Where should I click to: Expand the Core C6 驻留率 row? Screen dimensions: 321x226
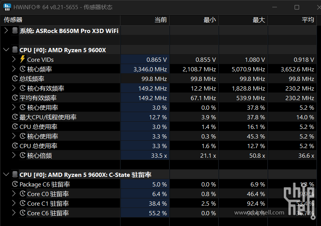click(14, 213)
